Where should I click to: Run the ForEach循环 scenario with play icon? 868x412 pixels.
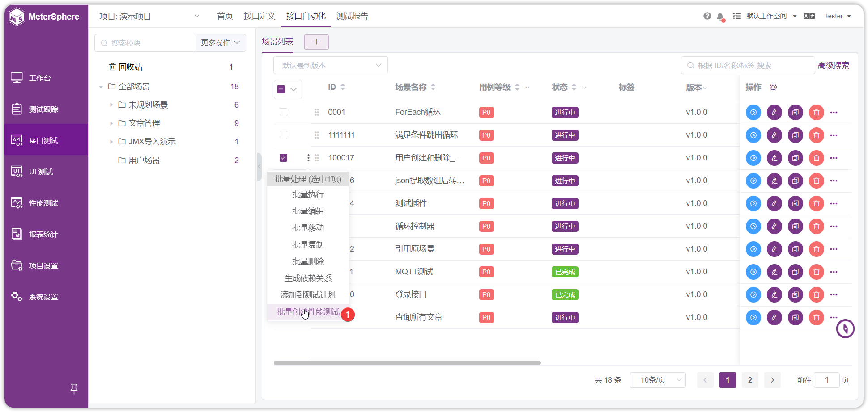tap(753, 112)
